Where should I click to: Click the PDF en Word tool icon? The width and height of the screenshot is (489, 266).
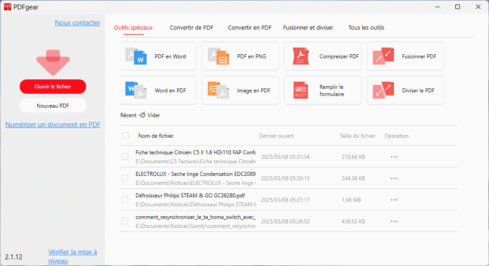136,56
